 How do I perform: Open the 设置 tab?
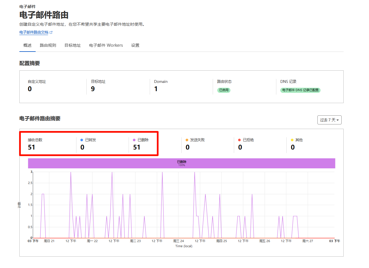[x=135, y=45]
